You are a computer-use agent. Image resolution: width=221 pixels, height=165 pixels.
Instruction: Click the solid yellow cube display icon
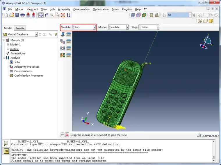(211, 21)
